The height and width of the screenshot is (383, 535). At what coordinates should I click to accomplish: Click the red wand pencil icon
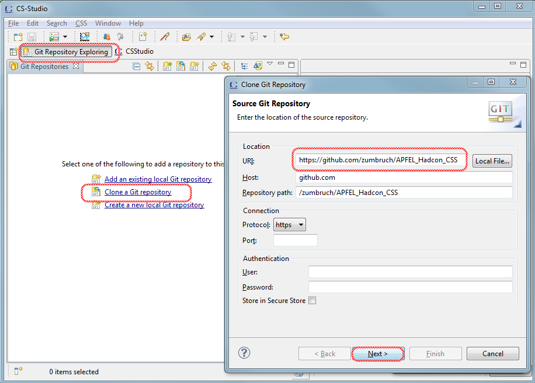coord(165,37)
